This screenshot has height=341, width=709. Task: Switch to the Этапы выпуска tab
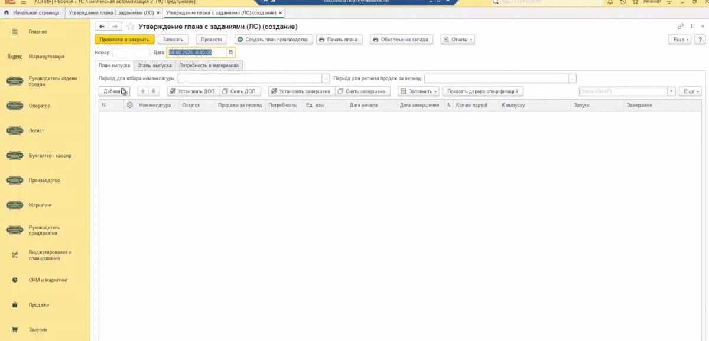[x=154, y=65]
